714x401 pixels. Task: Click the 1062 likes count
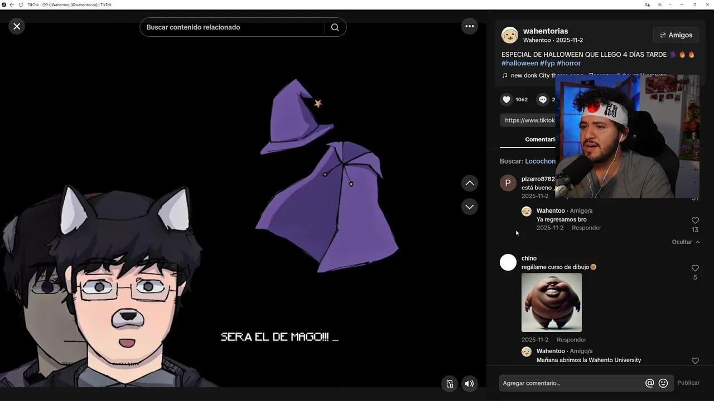tap(522, 100)
